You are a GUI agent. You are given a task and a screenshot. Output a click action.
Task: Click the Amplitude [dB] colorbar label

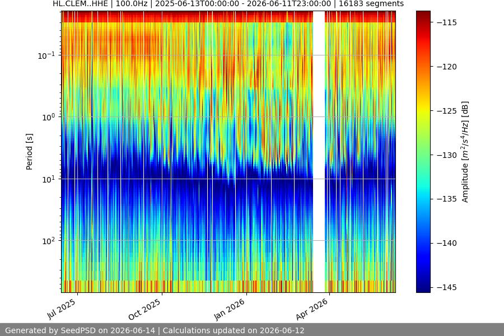(465, 152)
